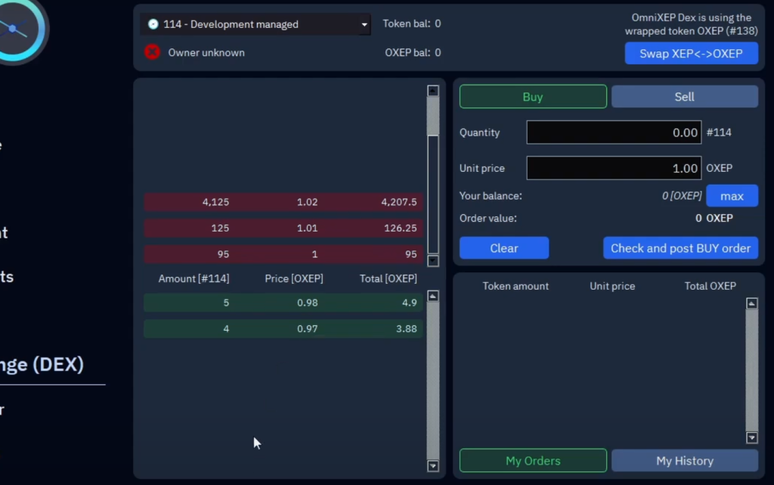Click the Token bal: 0 label
The height and width of the screenshot is (485, 774).
pyautogui.click(x=412, y=23)
